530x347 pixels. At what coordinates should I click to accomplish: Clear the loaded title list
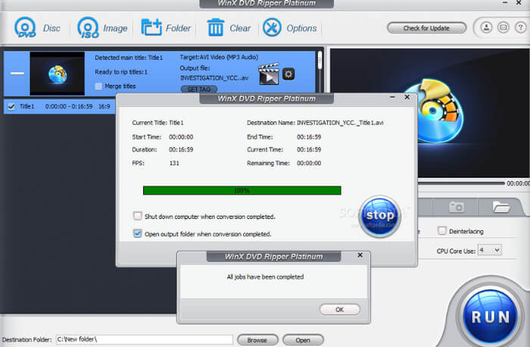(229, 28)
